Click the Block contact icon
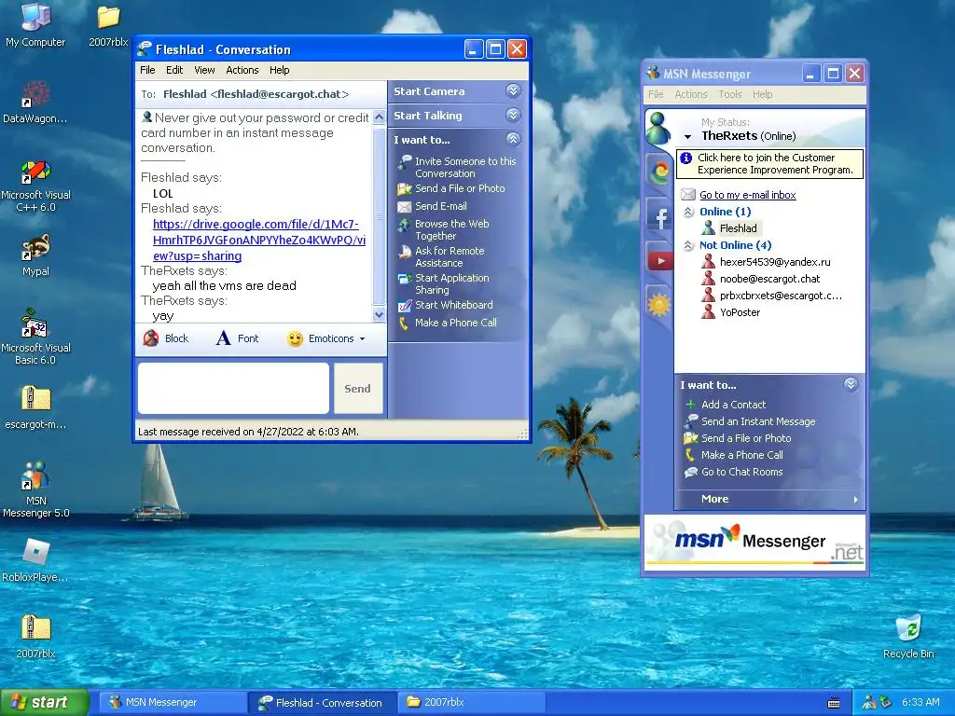This screenshot has width=955, height=716. [150, 338]
